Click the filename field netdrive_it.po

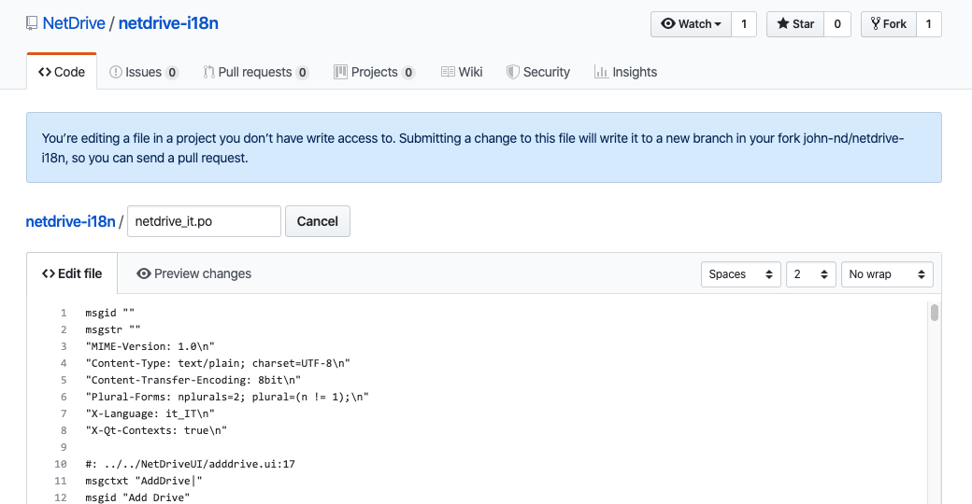click(x=204, y=221)
